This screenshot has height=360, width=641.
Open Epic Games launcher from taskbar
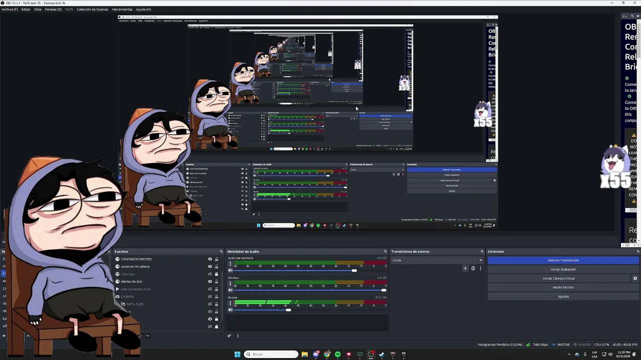404,354
